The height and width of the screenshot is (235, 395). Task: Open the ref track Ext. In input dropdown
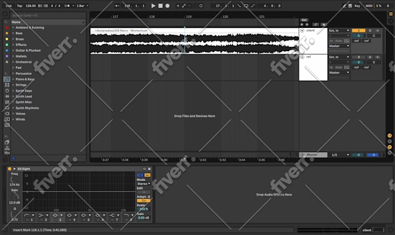point(339,57)
